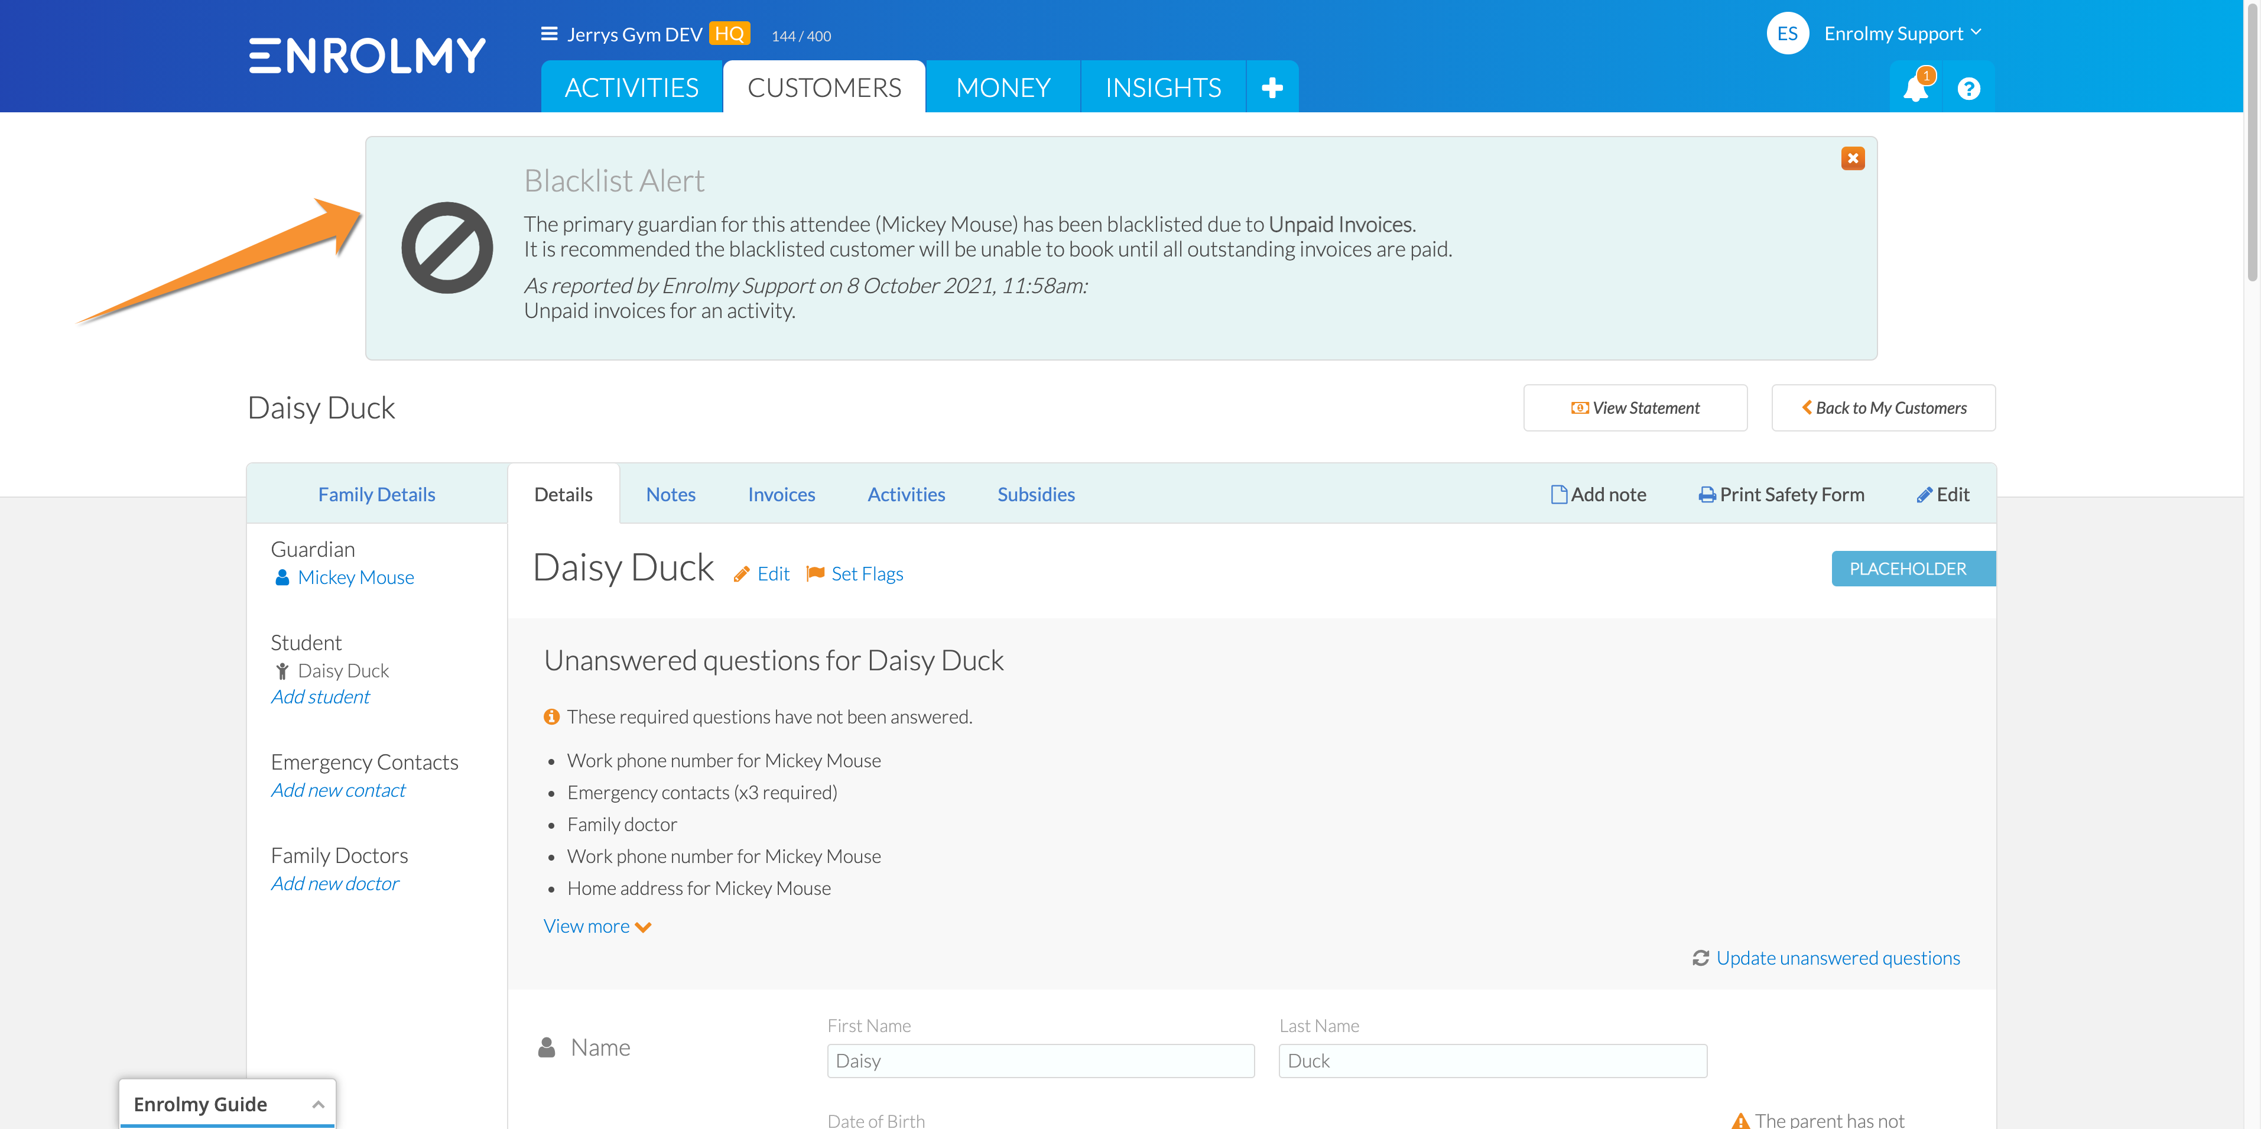Open the help question mark icon

click(x=1968, y=89)
